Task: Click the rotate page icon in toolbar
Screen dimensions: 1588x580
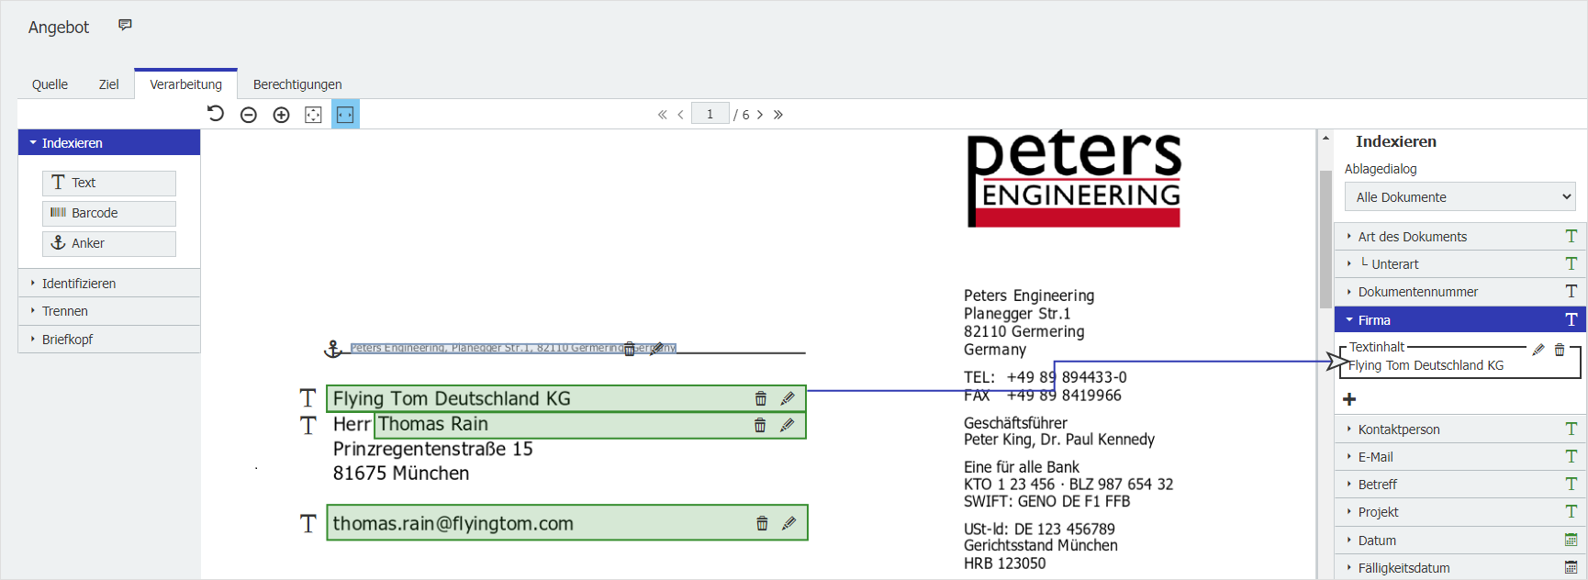Action: pyautogui.click(x=216, y=114)
